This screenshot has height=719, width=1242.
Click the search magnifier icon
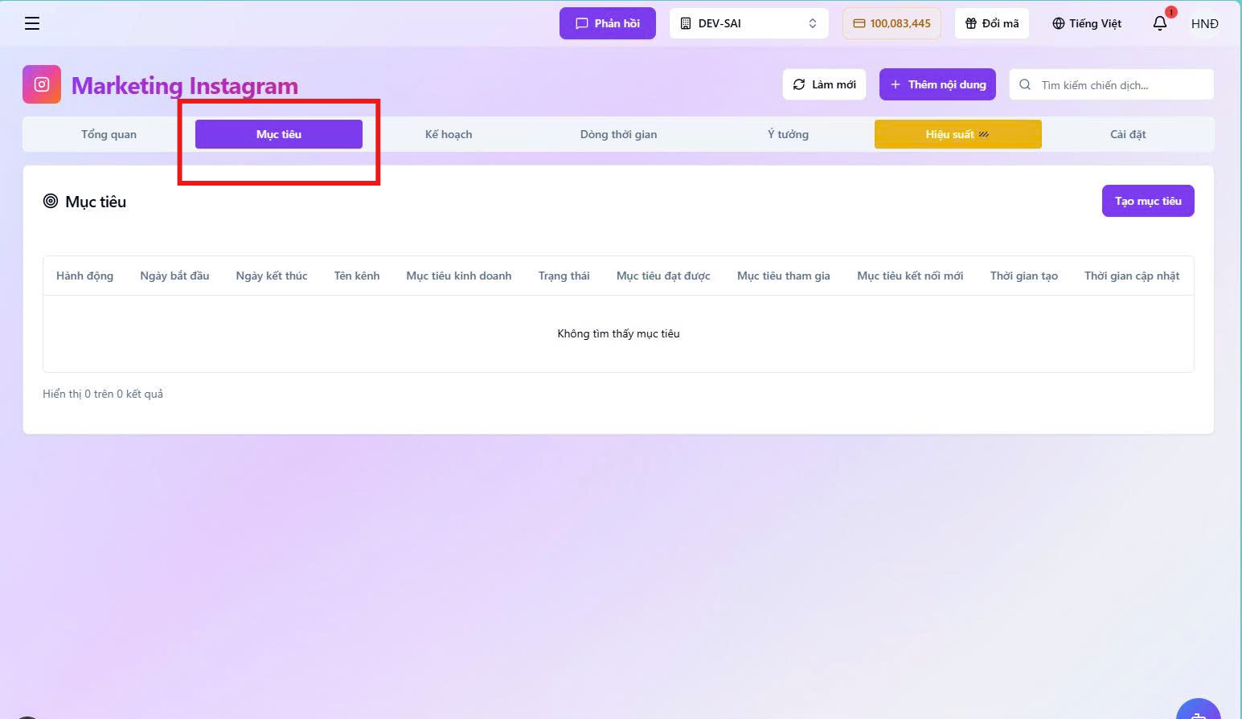[x=1025, y=84]
